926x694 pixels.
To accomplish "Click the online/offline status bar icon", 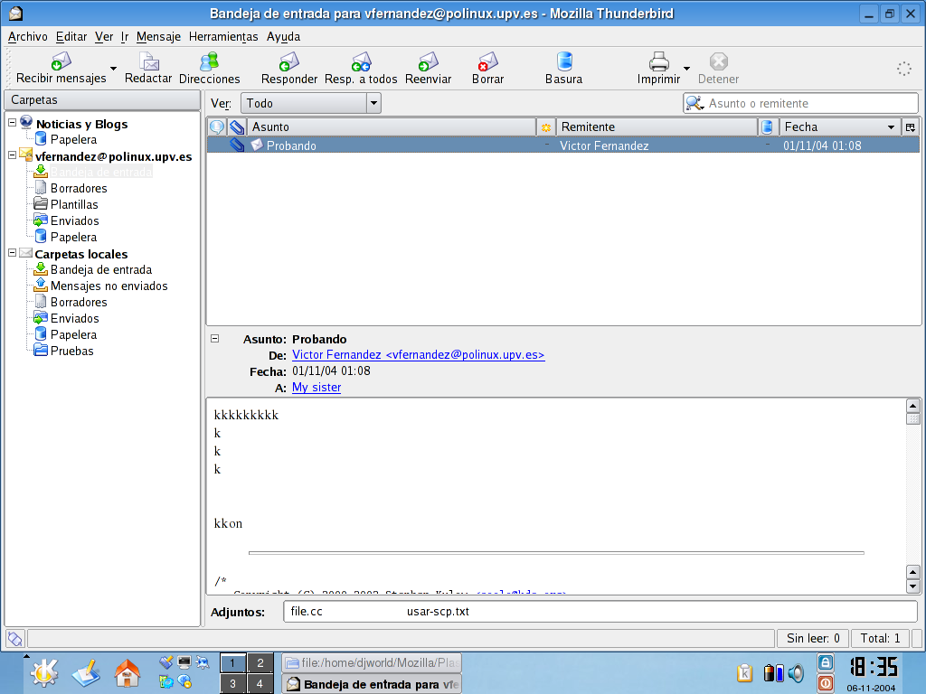I will [x=14, y=639].
